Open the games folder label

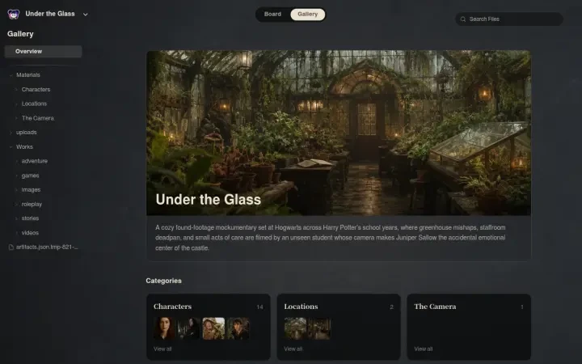pyautogui.click(x=30, y=176)
